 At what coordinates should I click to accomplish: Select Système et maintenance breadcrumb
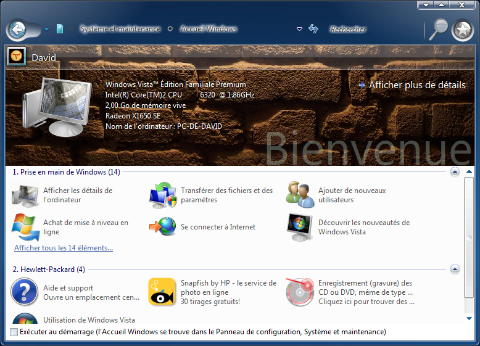point(120,29)
